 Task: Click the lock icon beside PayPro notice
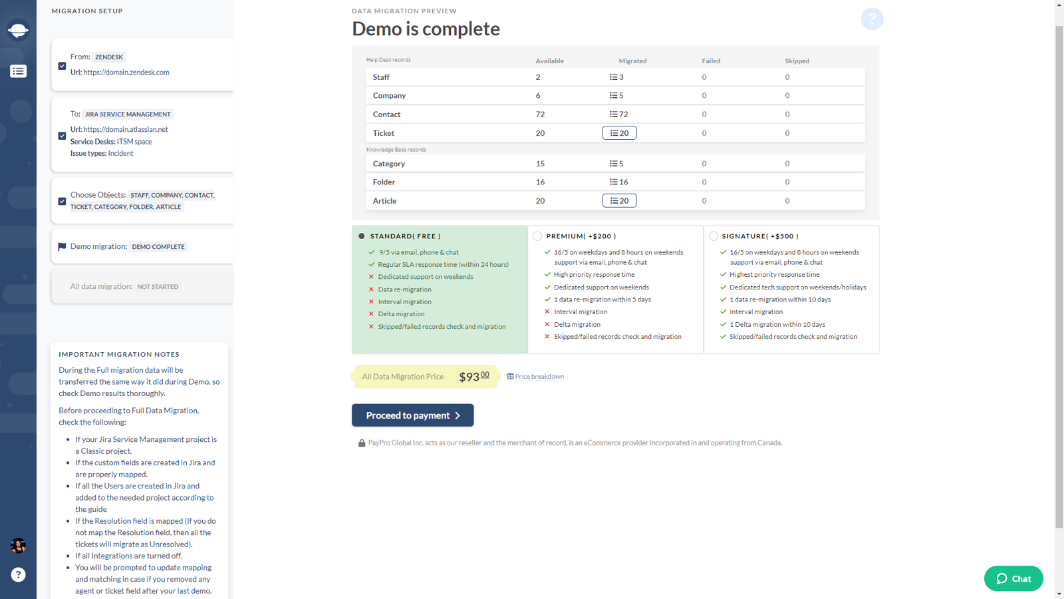(x=362, y=443)
